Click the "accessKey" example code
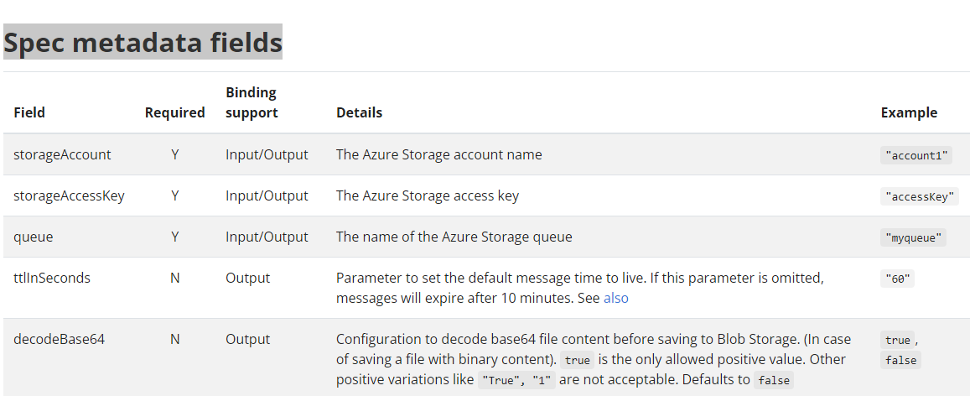 [x=920, y=196]
